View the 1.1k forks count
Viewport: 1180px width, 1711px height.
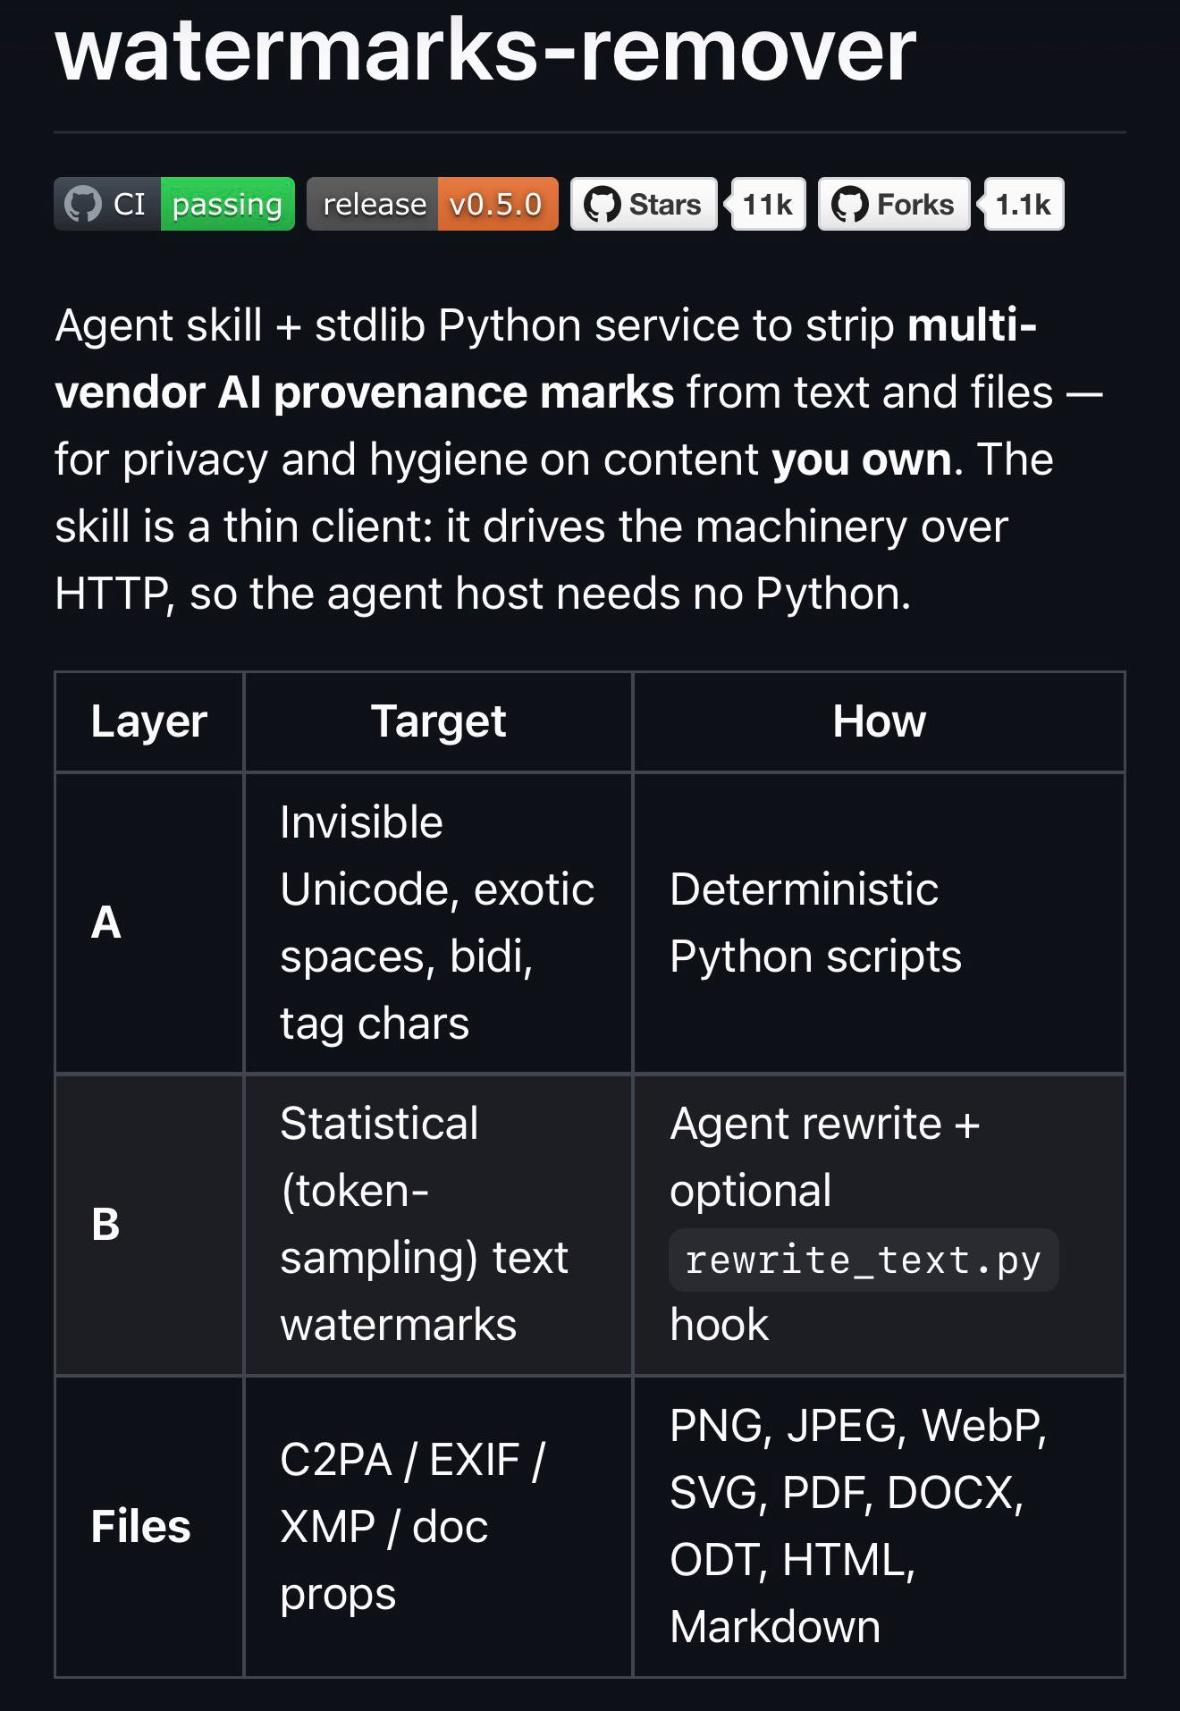coord(1024,204)
